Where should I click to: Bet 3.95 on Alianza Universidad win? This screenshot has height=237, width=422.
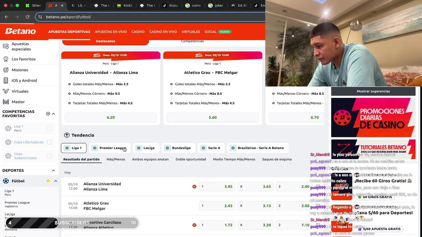click(x=218, y=187)
